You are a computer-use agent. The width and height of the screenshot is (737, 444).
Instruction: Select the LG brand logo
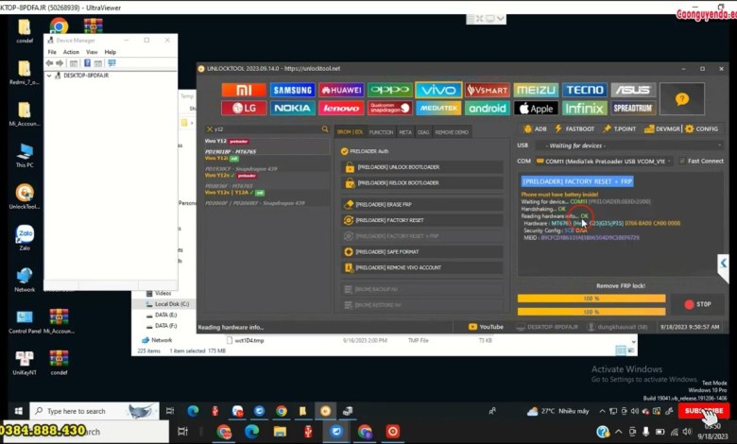pyautogui.click(x=244, y=108)
